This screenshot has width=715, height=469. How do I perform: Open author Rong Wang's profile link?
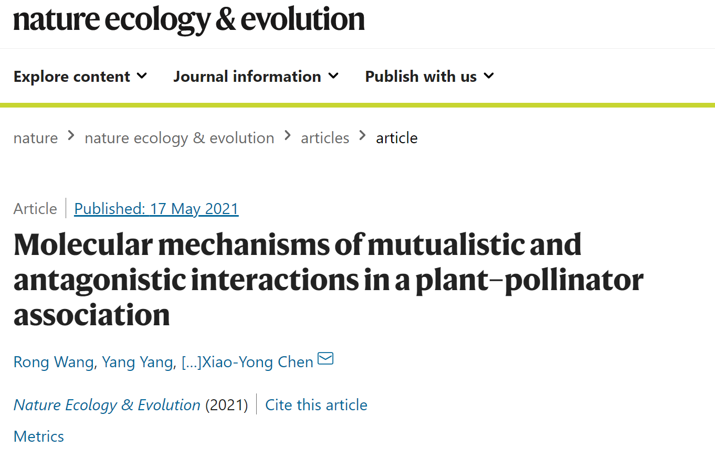[53, 362]
